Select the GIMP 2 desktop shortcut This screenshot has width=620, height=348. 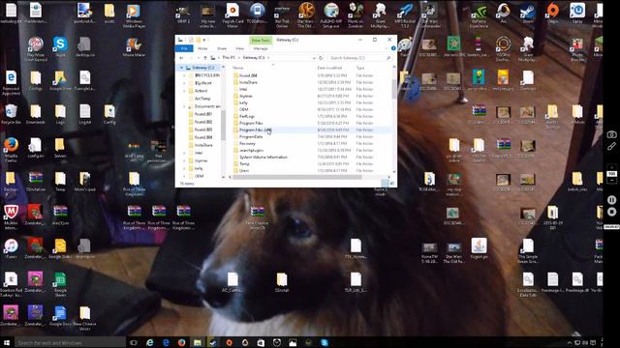(x=183, y=15)
